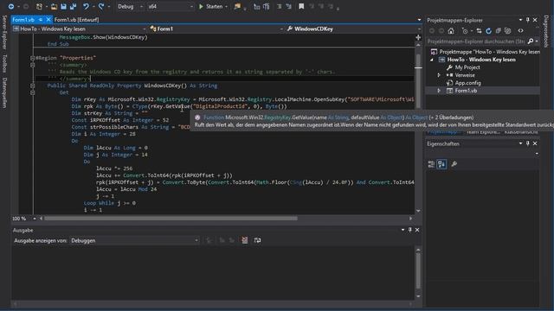Refresh the Projektmappen-Explorer

488,31
